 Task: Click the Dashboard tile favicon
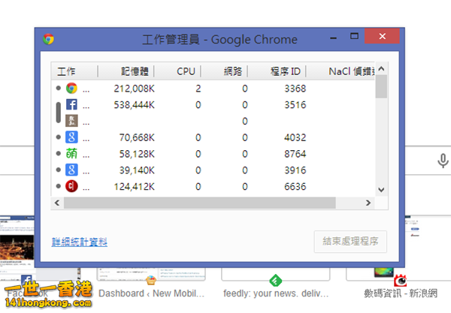click(x=151, y=280)
